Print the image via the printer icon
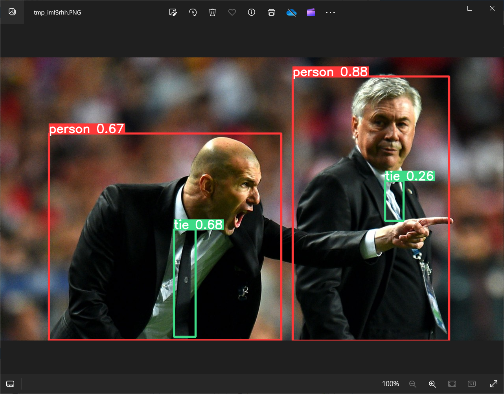 click(271, 12)
